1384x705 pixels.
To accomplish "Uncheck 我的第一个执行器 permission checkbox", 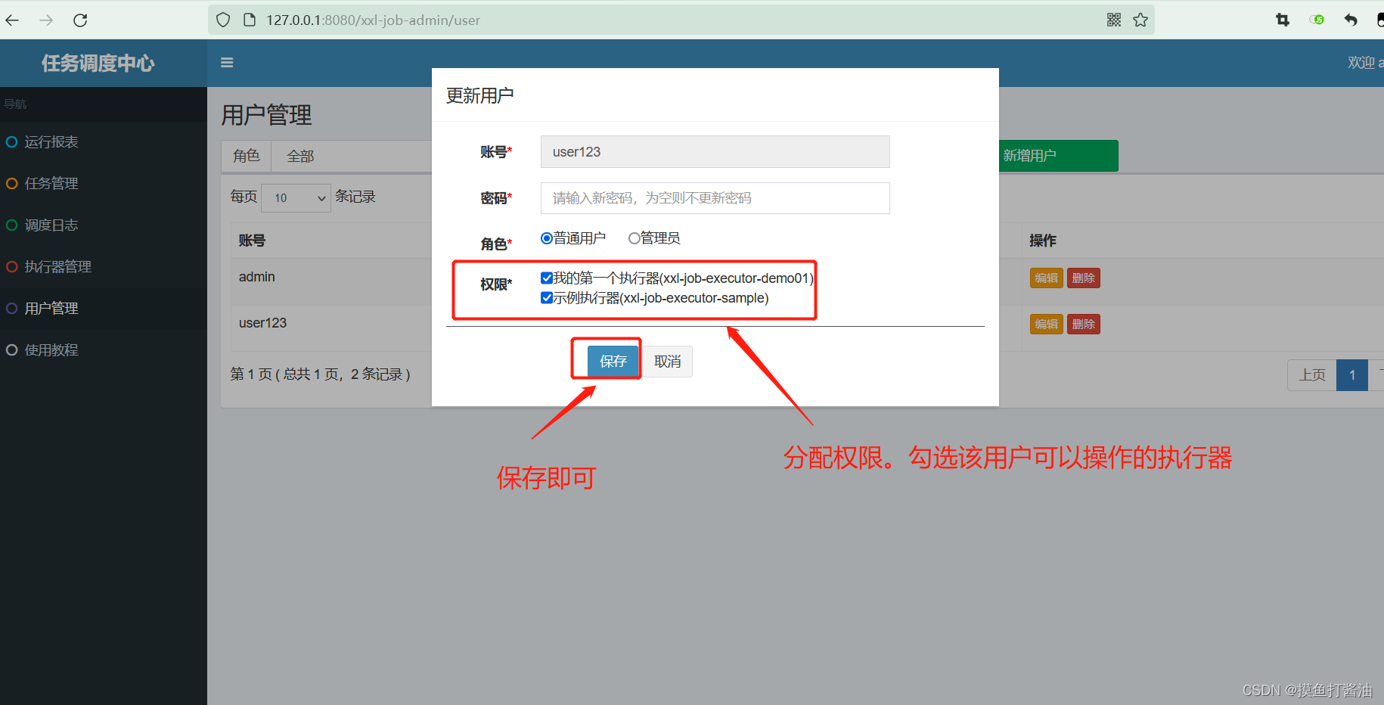I will [547, 278].
